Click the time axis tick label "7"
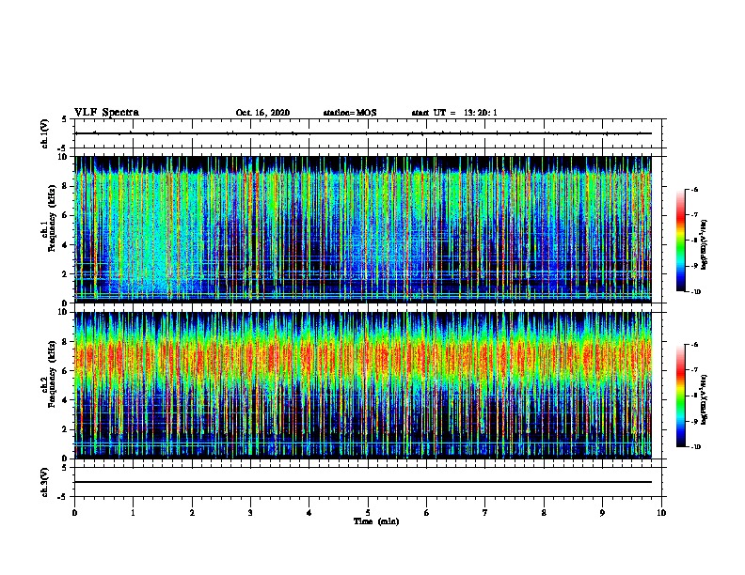Viewport: 745px width, 575px height. click(x=485, y=513)
